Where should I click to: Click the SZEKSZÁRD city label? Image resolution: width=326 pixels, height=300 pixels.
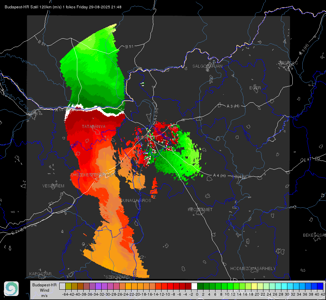pos(117,277)
